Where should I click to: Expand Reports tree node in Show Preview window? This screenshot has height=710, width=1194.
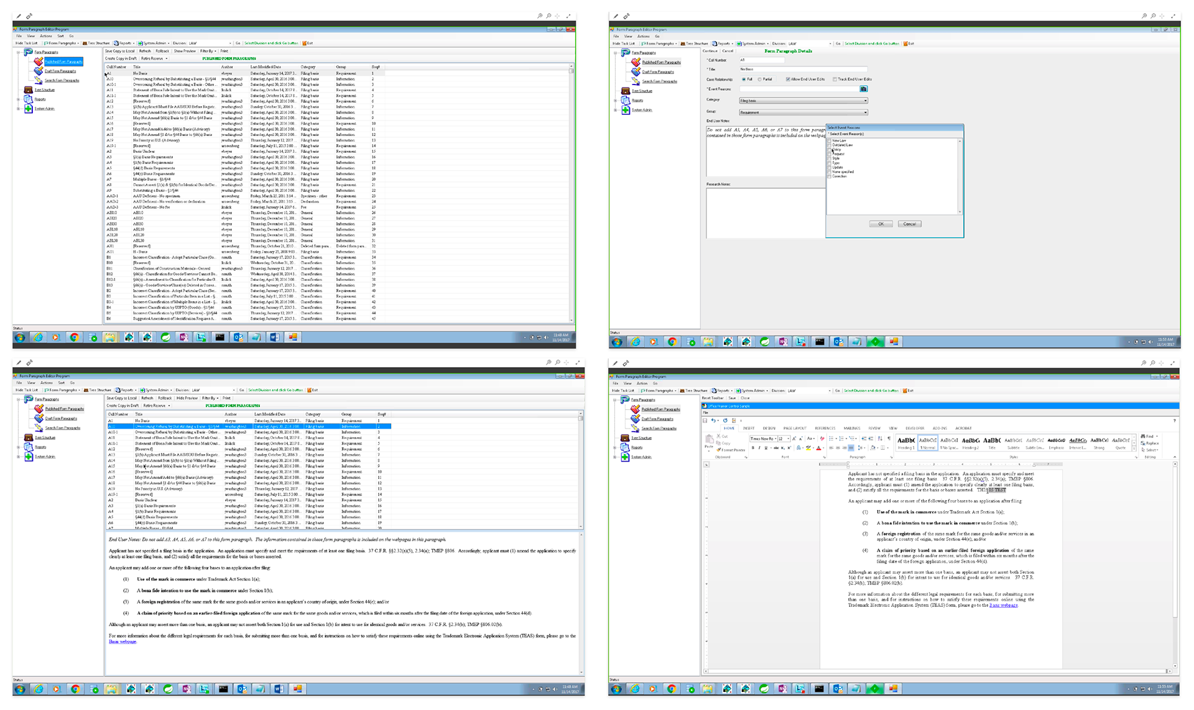(19, 99)
